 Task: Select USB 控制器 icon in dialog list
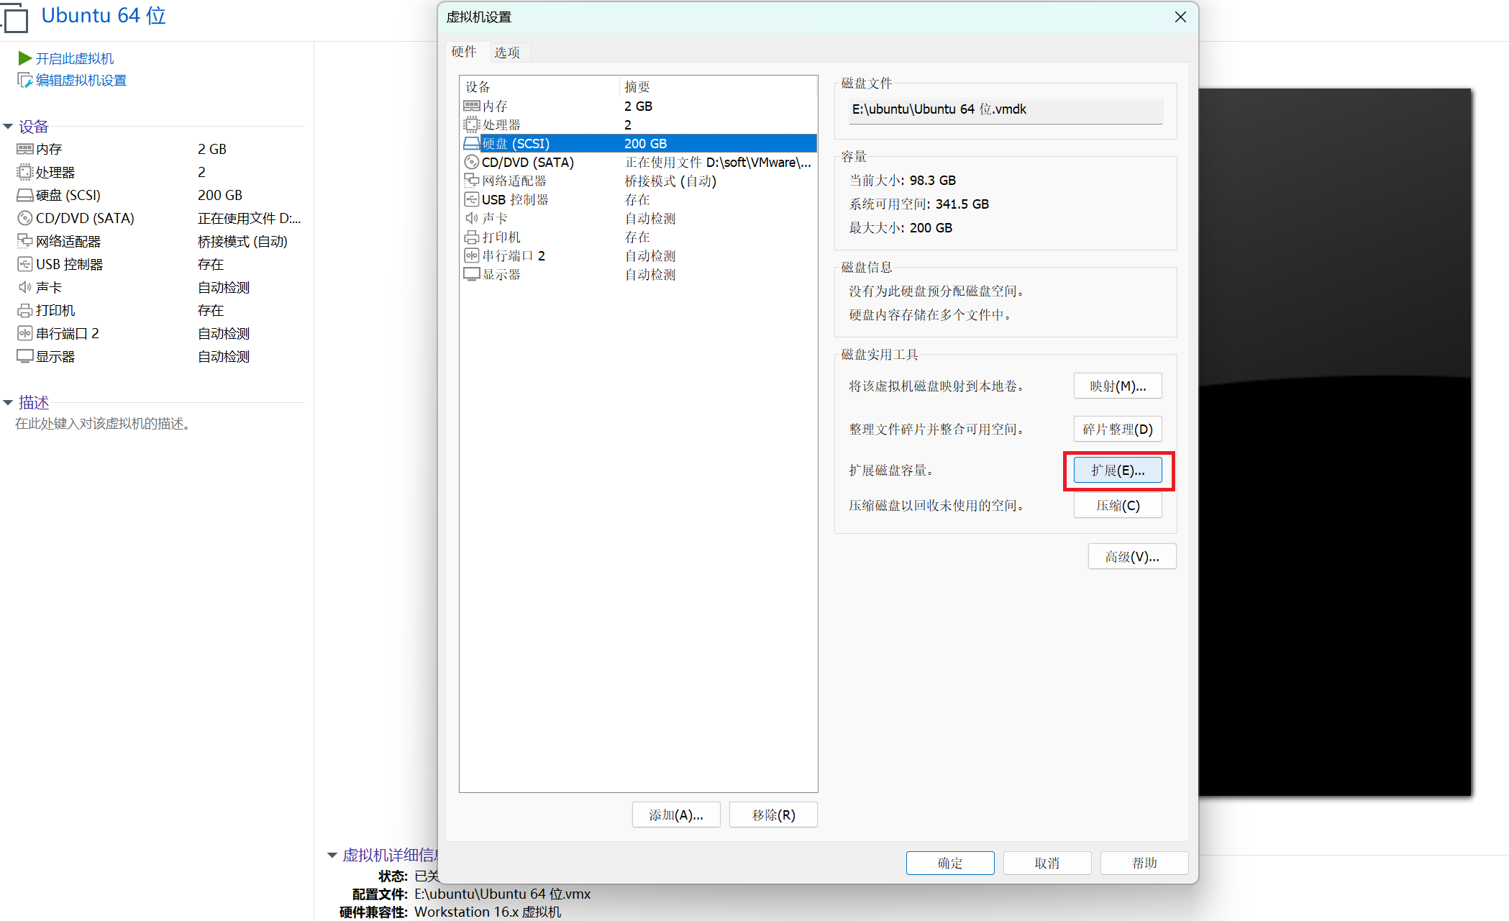[x=472, y=199]
